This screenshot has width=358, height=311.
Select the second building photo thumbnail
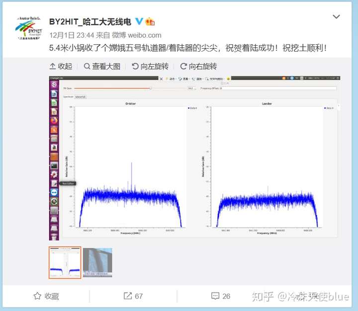(97, 263)
